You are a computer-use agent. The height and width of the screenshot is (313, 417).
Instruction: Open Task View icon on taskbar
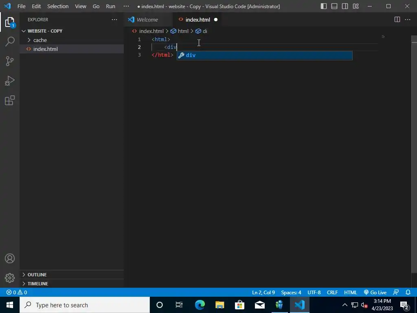click(x=179, y=305)
